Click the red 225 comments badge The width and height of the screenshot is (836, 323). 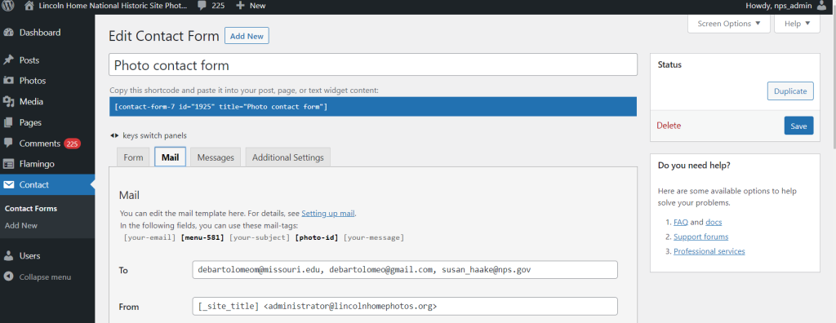(x=72, y=144)
